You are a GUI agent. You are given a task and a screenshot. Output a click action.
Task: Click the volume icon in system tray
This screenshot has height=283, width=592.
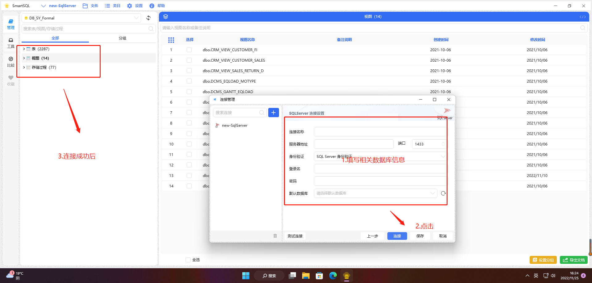[553, 276]
